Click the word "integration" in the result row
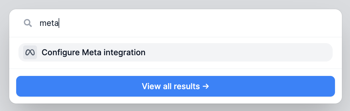The height and width of the screenshot is (111, 350). [x=124, y=53]
